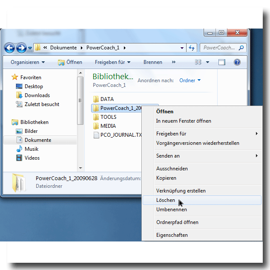Open recent pages dropdown beside navigation arrows
The image size is (270, 270).
click(30, 48)
